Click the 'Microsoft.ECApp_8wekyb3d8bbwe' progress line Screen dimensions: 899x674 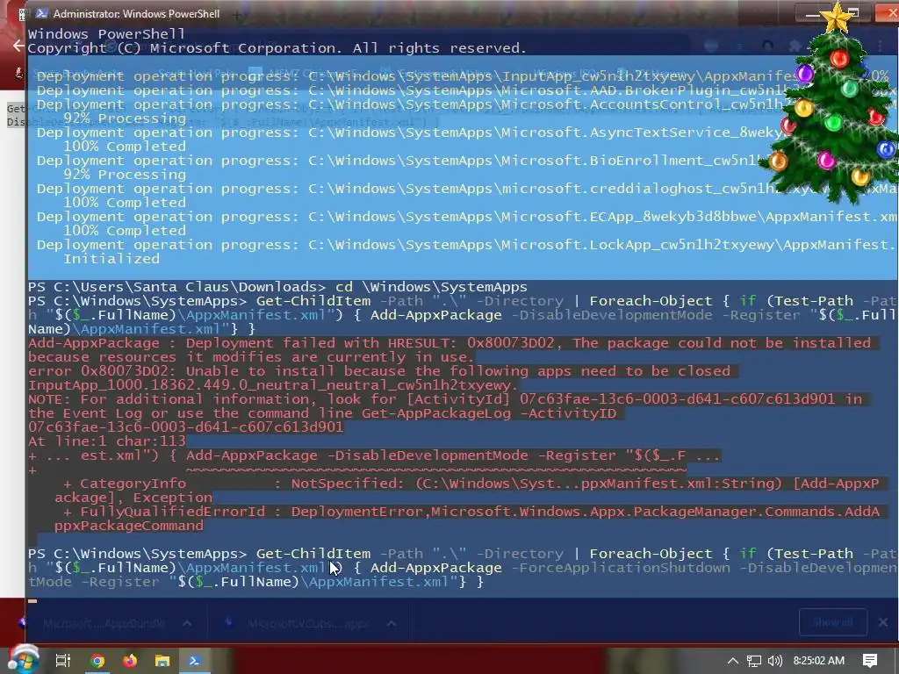pos(466,217)
